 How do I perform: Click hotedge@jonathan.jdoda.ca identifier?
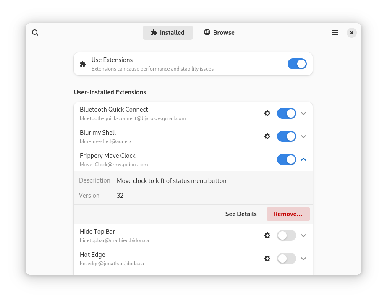[112, 264]
